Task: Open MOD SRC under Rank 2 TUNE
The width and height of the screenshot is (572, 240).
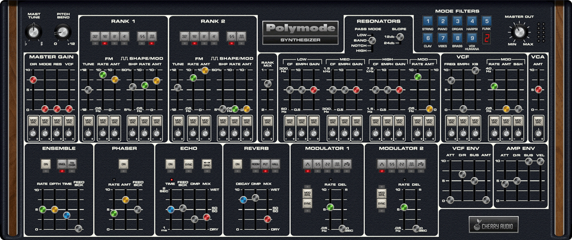Action: point(177,121)
